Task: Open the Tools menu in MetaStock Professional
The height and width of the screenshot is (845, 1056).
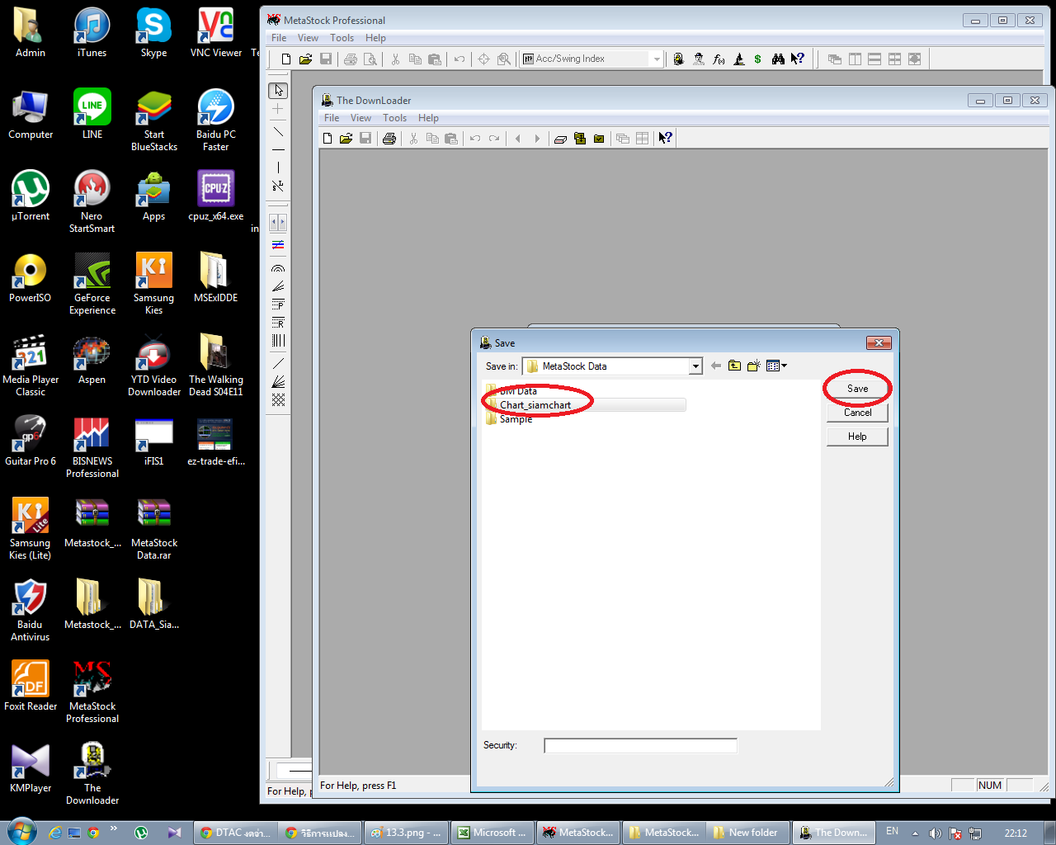Action: (x=342, y=38)
